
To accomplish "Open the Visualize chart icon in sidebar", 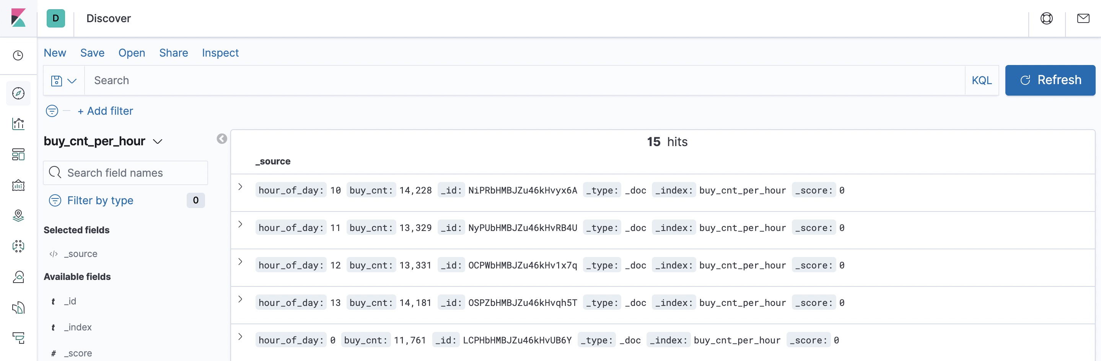I will [18, 124].
